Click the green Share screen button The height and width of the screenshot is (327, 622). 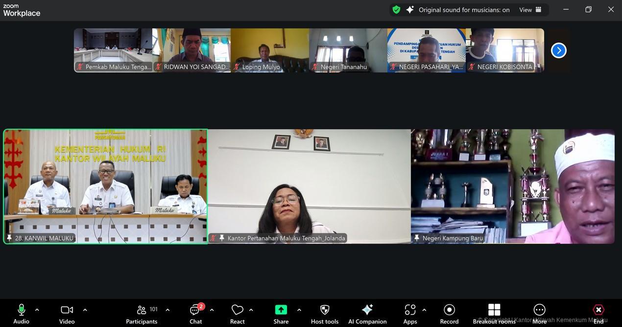[x=281, y=314]
